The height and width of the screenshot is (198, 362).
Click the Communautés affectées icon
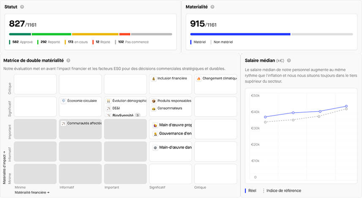63,124
